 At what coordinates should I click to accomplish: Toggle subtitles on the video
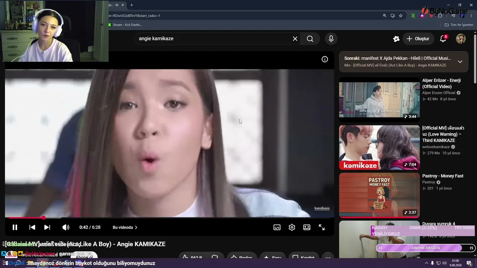click(277, 227)
